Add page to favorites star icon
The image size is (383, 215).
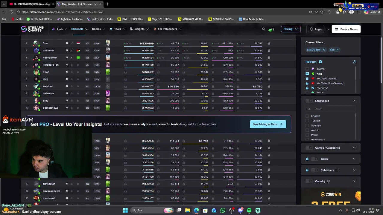click(322, 12)
